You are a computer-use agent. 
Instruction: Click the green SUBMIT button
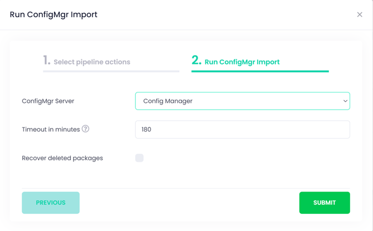point(325,203)
